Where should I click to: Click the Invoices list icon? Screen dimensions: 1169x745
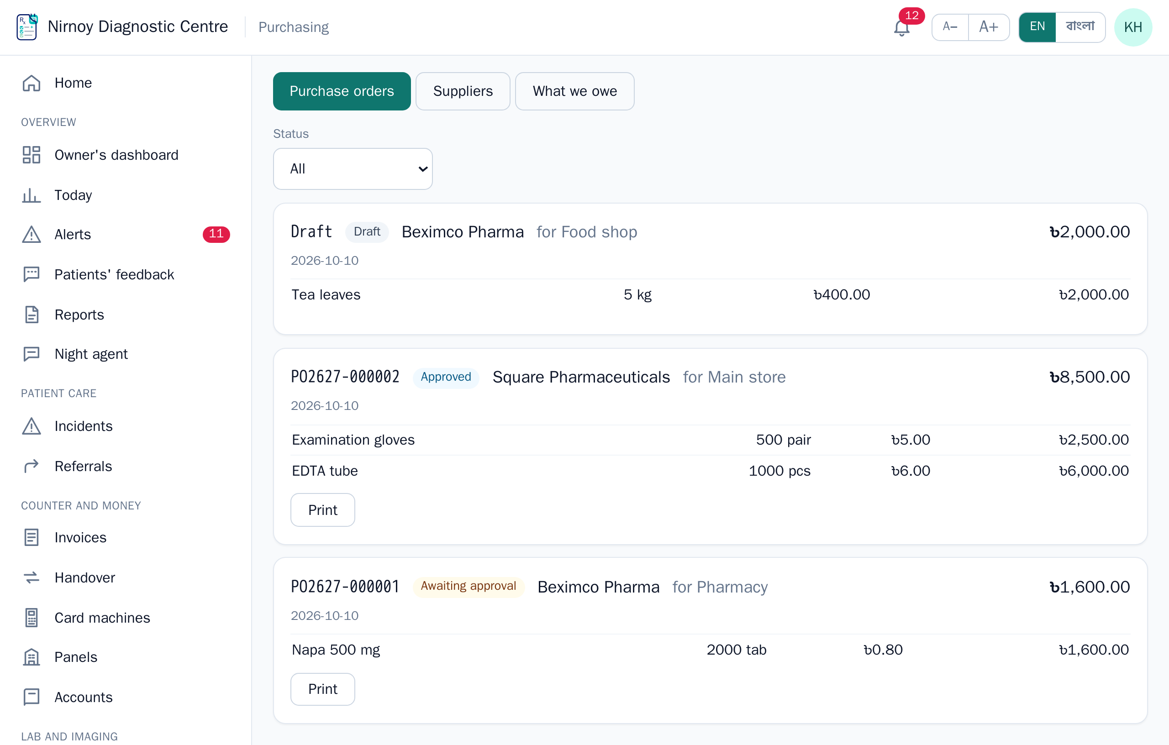tap(32, 537)
